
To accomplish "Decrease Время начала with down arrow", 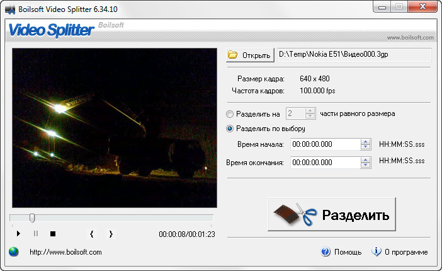I will click(365, 147).
